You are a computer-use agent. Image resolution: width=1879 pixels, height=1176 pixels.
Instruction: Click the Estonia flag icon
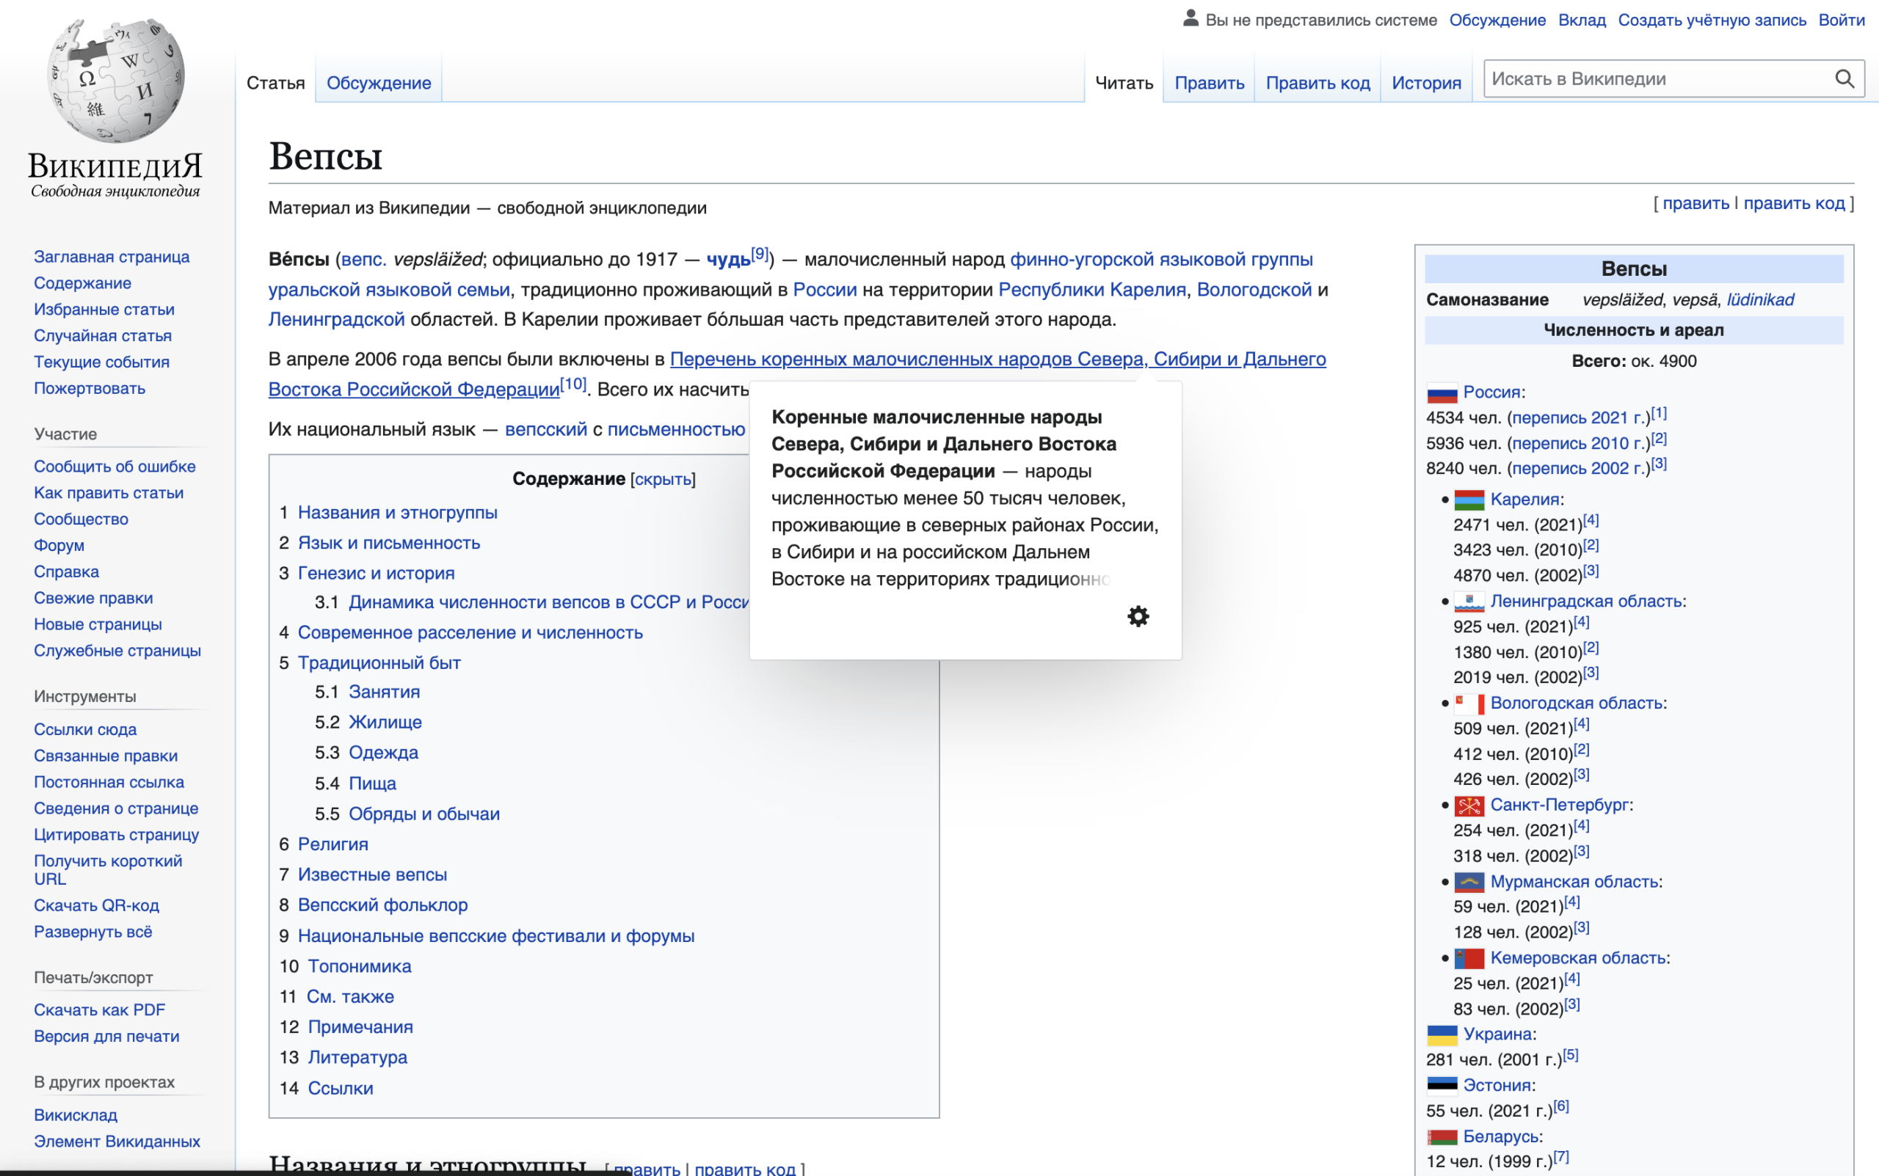point(1442,1086)
